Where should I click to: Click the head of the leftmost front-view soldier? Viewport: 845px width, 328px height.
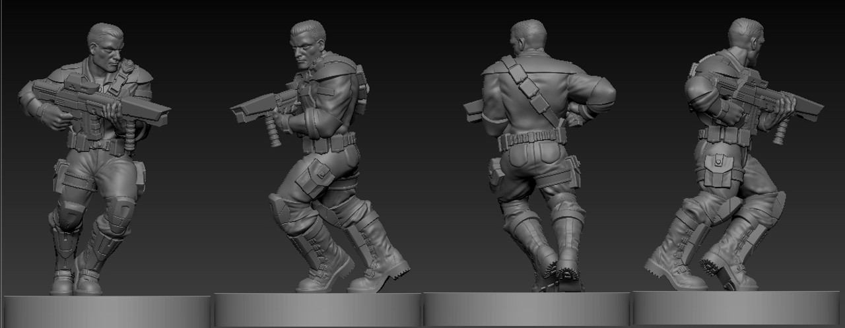[x=106, y=46]
